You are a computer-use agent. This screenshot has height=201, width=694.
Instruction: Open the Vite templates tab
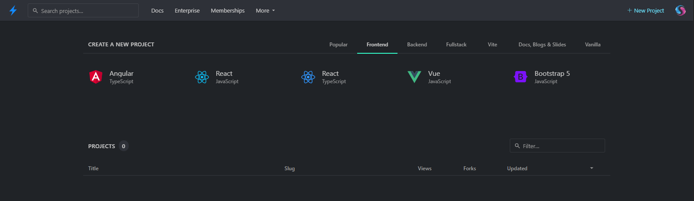[492, 45]
